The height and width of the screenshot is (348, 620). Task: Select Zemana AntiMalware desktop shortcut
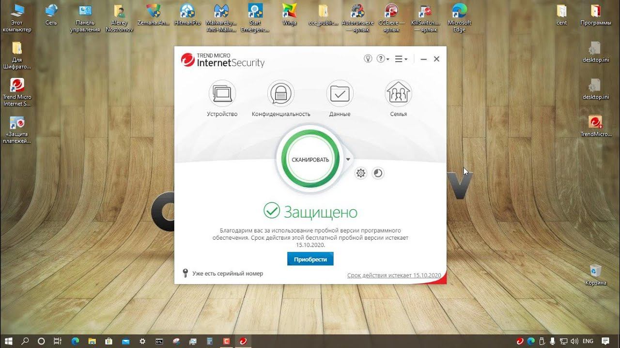click(153, 14)
